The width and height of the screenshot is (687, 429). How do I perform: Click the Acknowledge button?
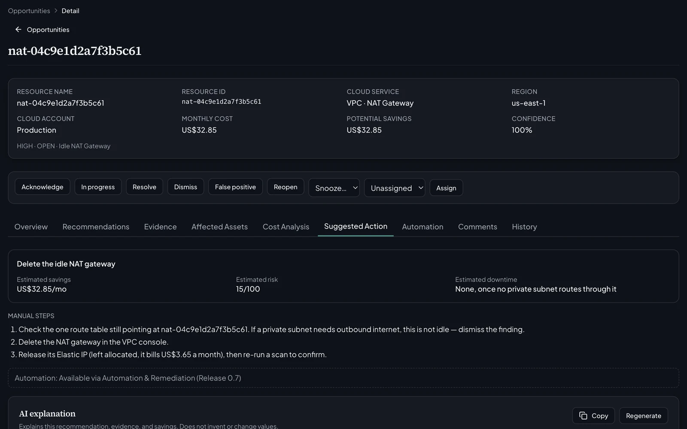43,187
